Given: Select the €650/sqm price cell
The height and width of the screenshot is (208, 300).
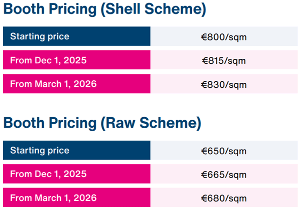Looking at the screenshot, I should tap(224, 151).
